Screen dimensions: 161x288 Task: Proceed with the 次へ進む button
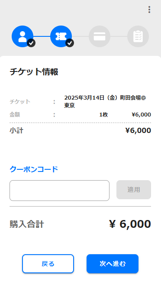113,264
